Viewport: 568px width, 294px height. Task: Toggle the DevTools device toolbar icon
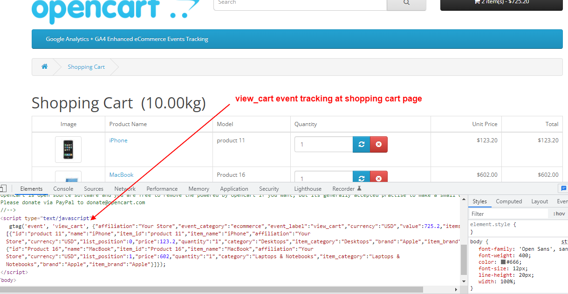coord(3,188)
